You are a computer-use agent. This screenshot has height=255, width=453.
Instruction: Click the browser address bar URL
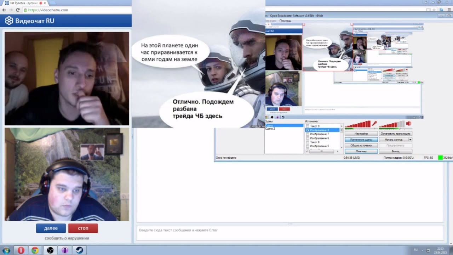[x=48, y=10]
